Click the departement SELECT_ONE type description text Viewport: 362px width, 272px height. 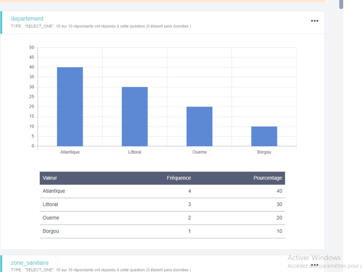coord(101,26)
